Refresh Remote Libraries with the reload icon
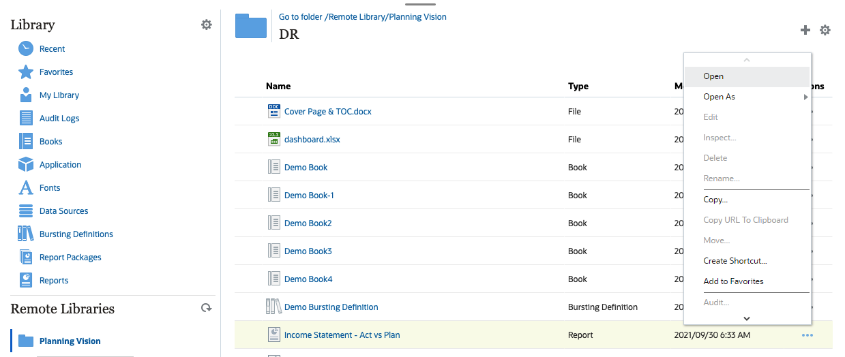The height and width of the screenshot is (357, 845). pyautogui.click(x=206, y=308)
